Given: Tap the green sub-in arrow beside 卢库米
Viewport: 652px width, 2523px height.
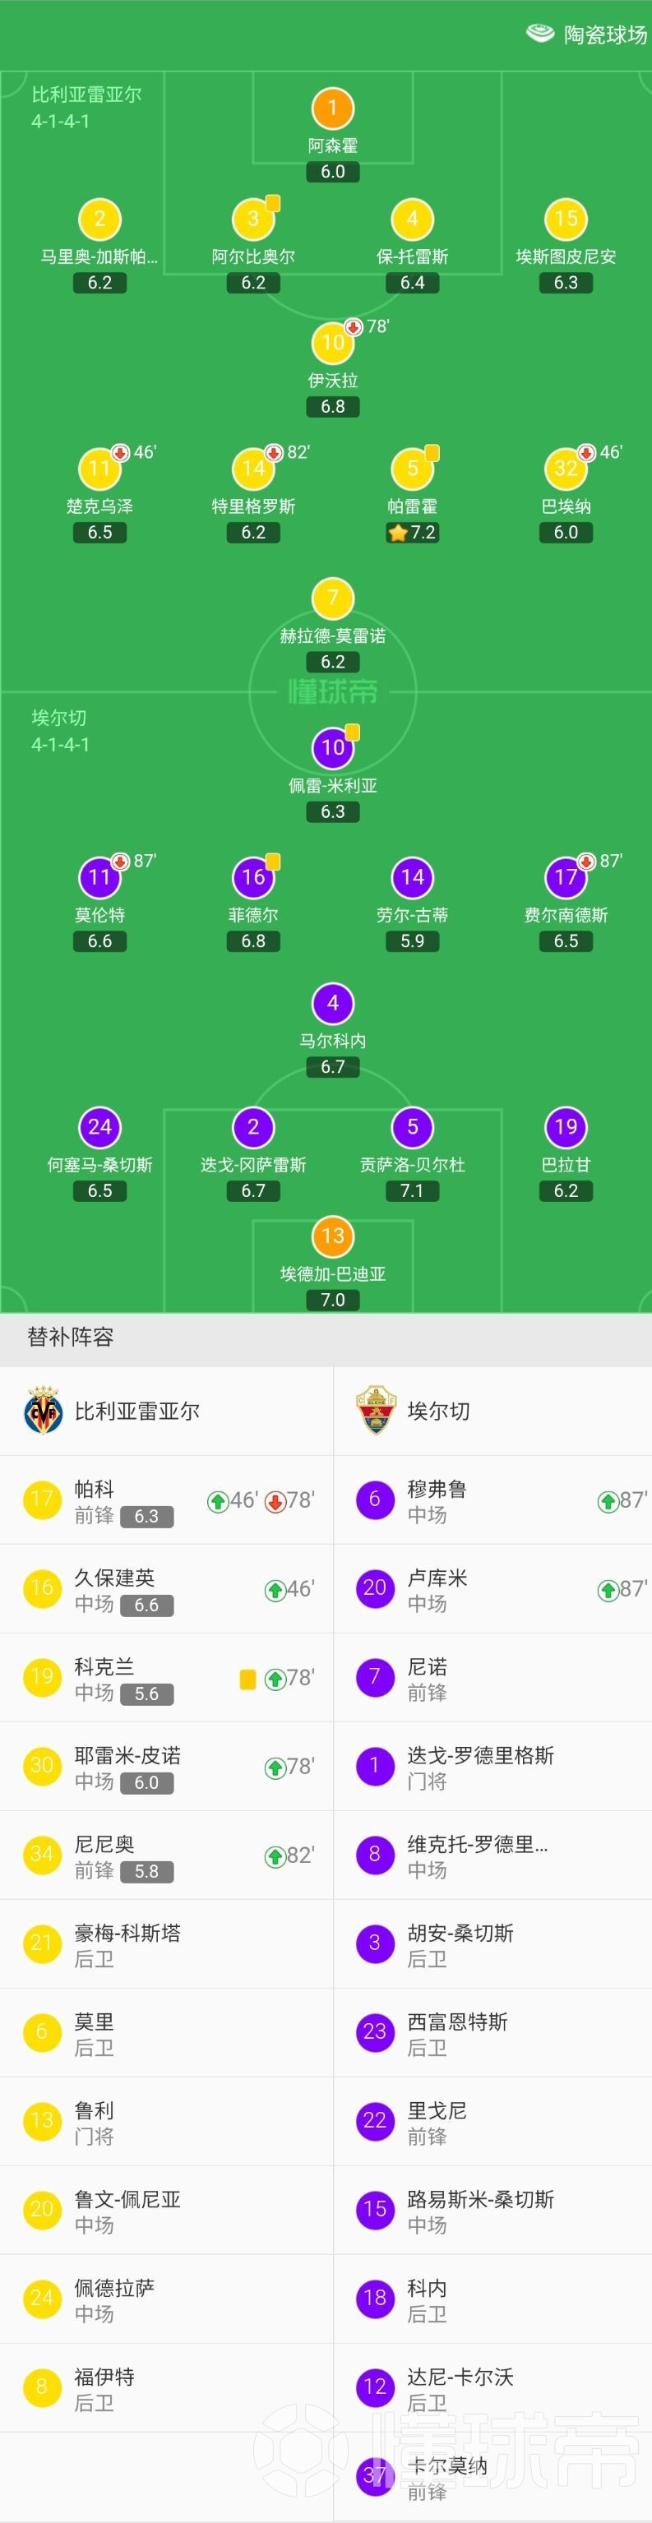Looking at the screenshot, I should 608,1591.
